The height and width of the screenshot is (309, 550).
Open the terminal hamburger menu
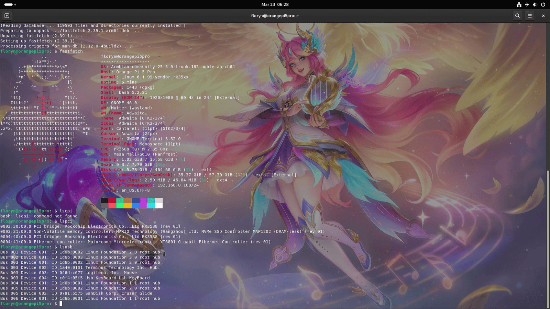pos(530,16)
